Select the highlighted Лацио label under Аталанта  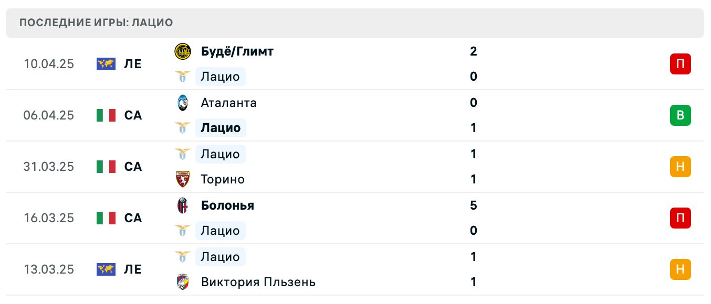(x=220, y=127)
